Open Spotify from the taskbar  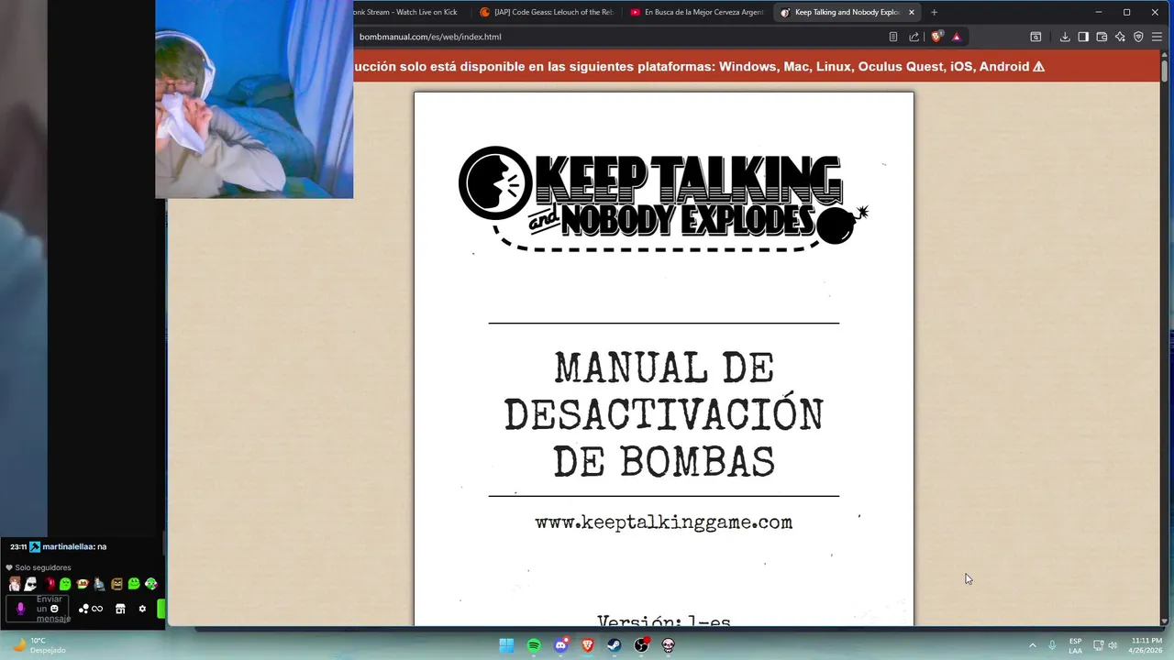click(534, 645)
